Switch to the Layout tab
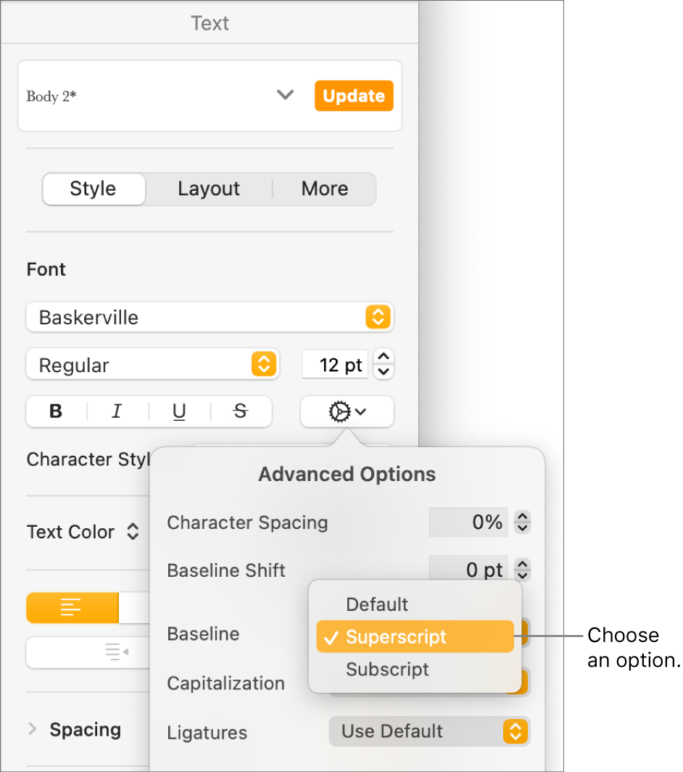 tap(209, 189)
